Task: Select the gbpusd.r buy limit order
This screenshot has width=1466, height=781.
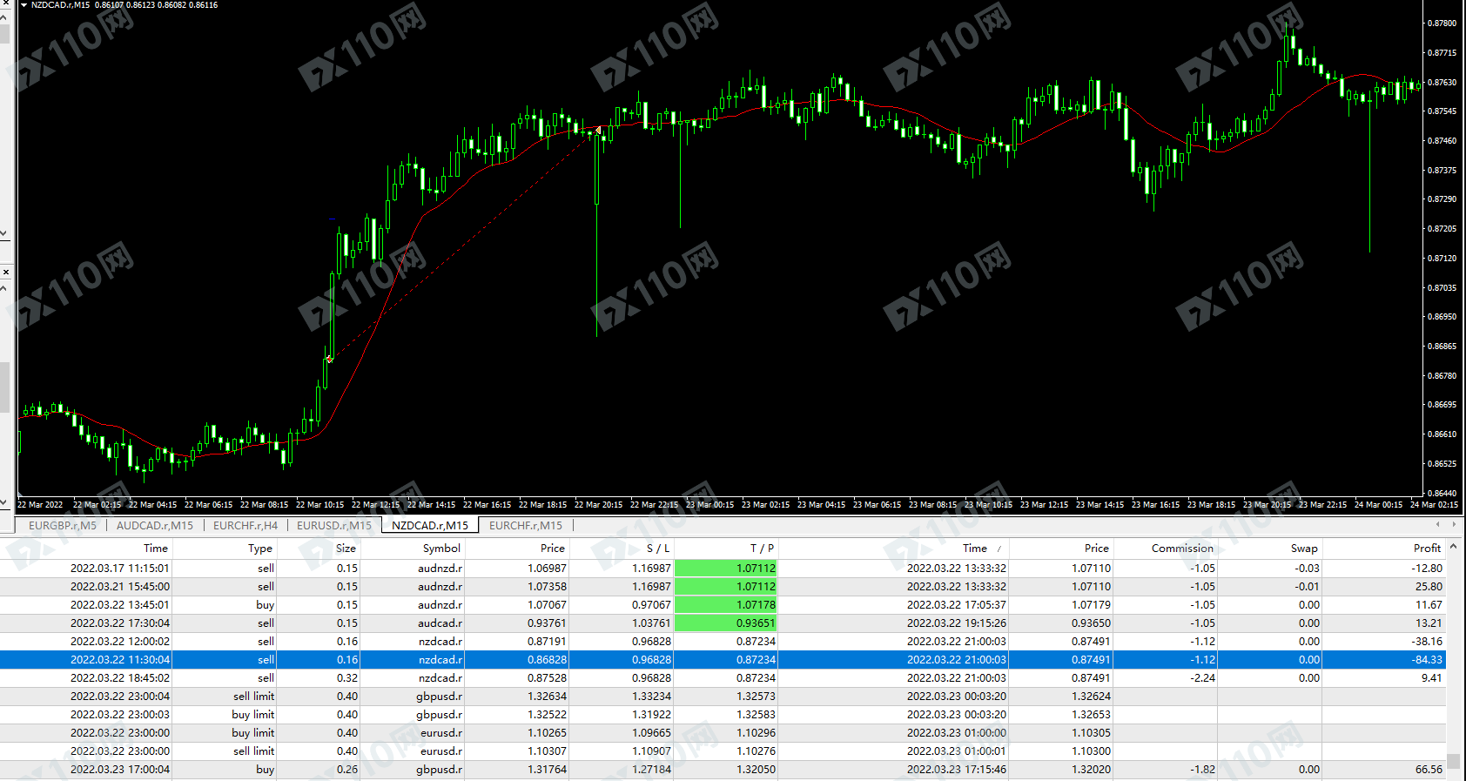Action: pos(723,714)
